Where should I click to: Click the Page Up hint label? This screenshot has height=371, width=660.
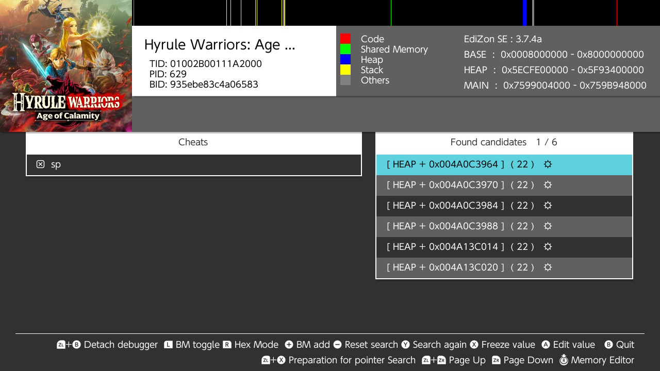coord(467,360)
